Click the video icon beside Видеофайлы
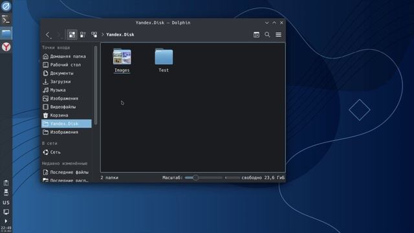The image size is (414, 233). tap(45, 107)
